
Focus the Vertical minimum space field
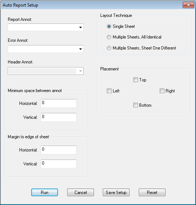[59, 117]
